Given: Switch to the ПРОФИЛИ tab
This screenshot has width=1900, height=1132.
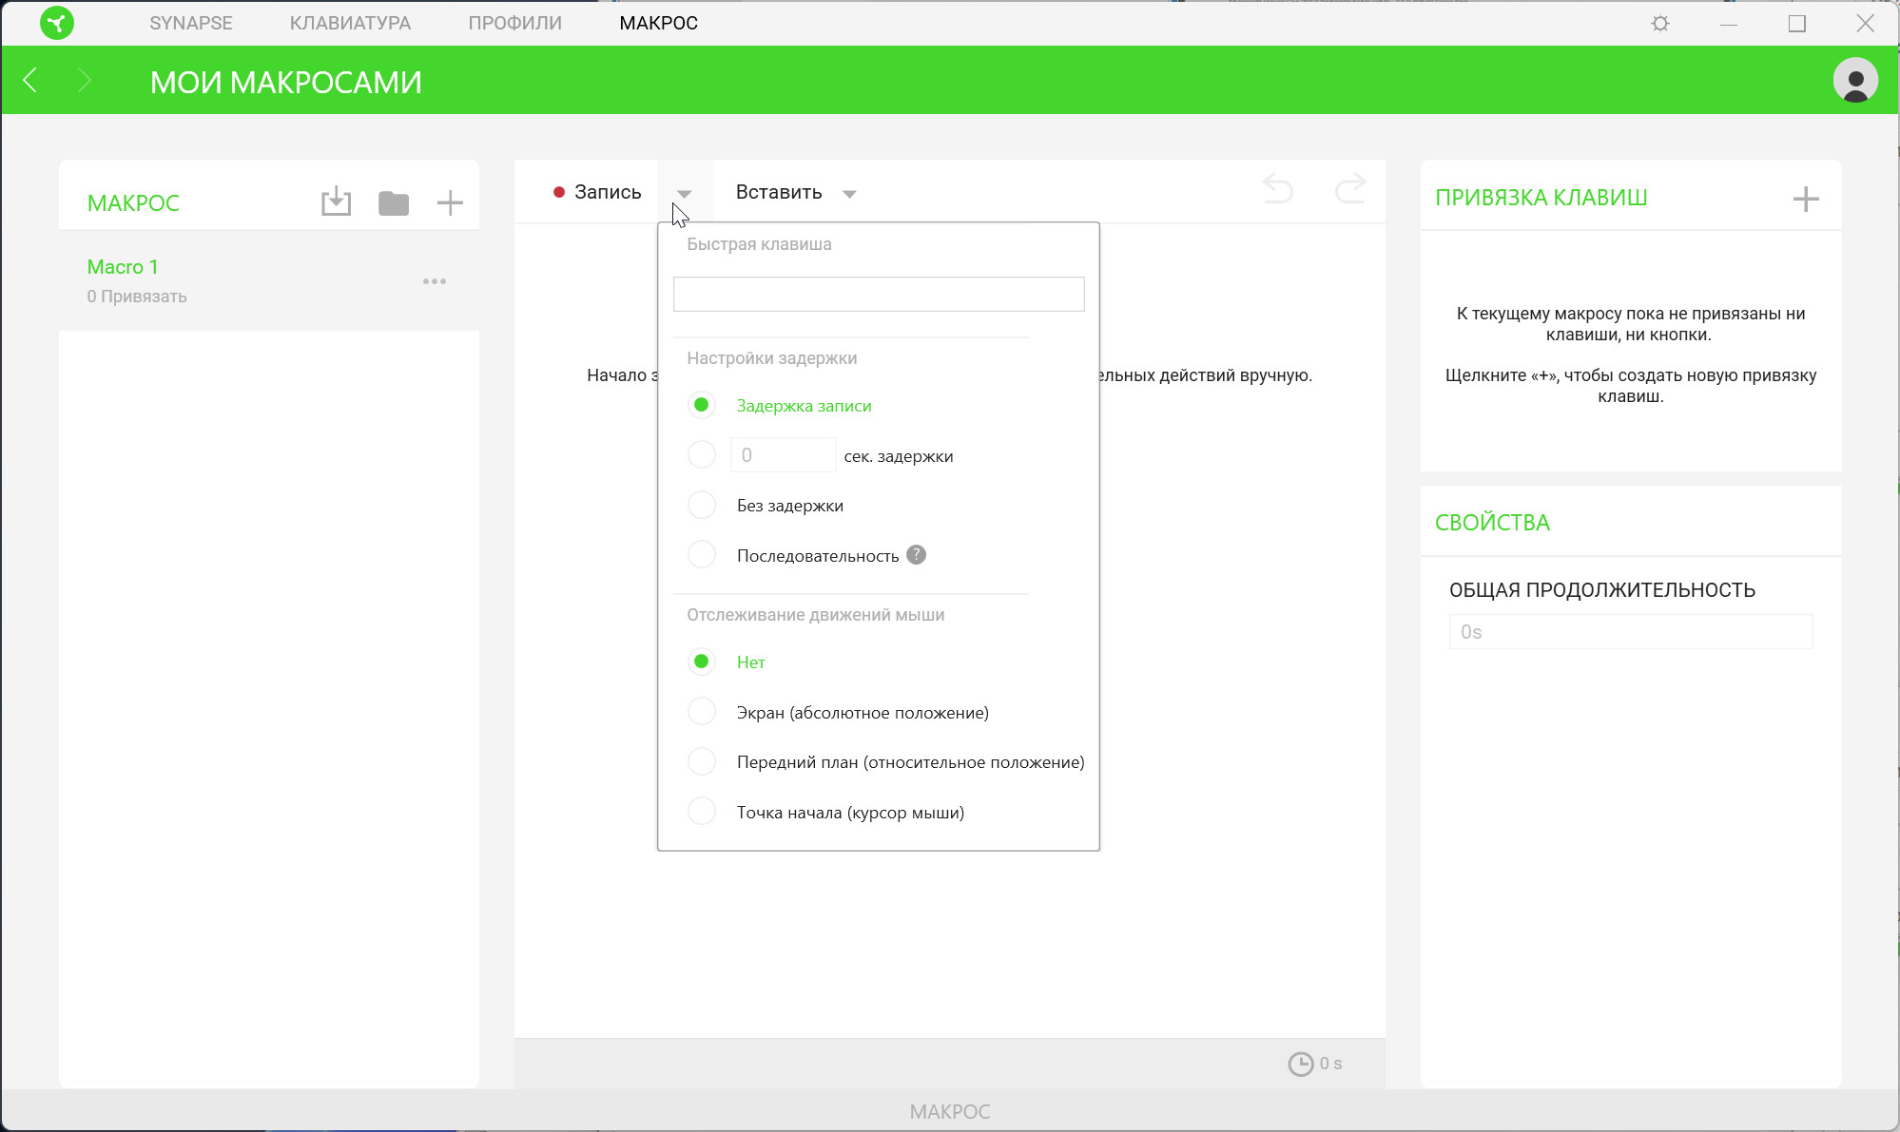Looking at the screenshot, I should click(514, 23).
